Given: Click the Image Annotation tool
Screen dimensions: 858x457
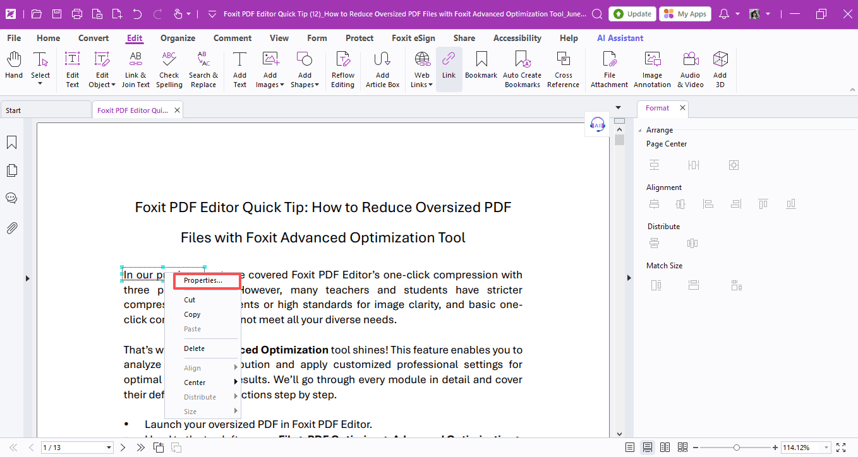Looking at the screenshot, I should [x=652, y=69].
